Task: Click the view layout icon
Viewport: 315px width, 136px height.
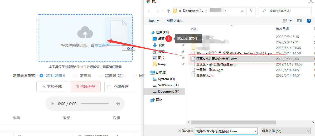Action: [x=285, y=21]
